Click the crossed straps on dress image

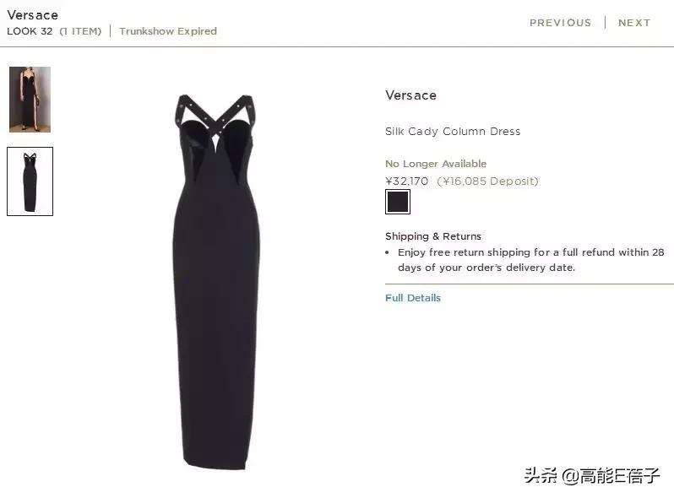(215, 116)
